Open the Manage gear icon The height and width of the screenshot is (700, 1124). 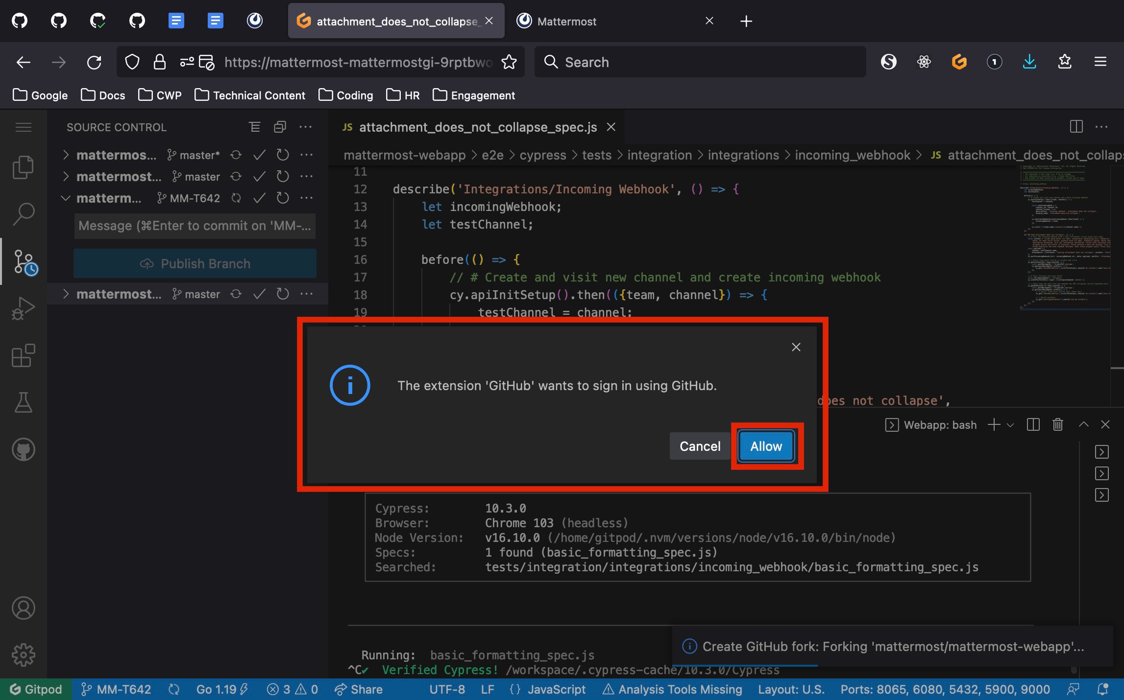23,655
